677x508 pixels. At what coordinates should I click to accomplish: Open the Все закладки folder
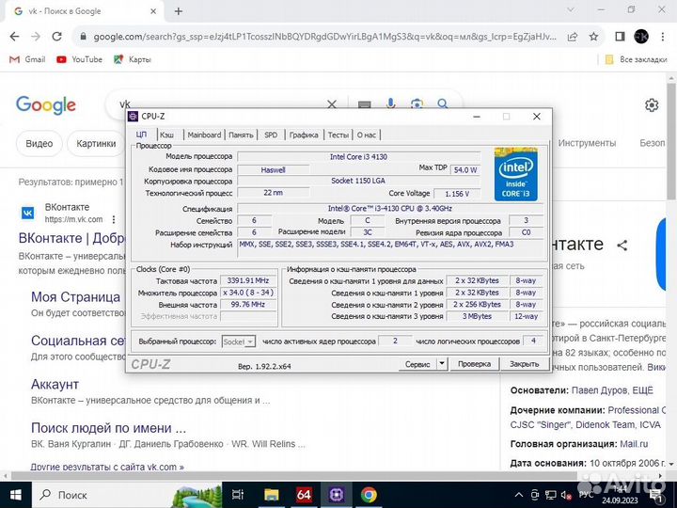click(x=637, y=59)
